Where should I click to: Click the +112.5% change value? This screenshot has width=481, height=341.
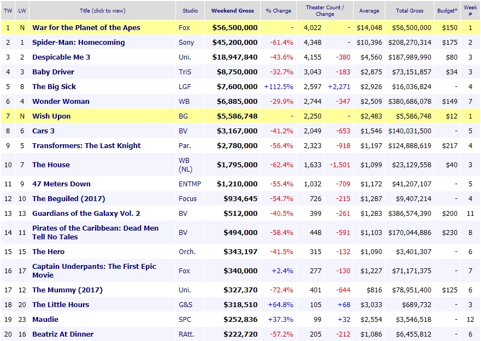[x=279, y=86]
